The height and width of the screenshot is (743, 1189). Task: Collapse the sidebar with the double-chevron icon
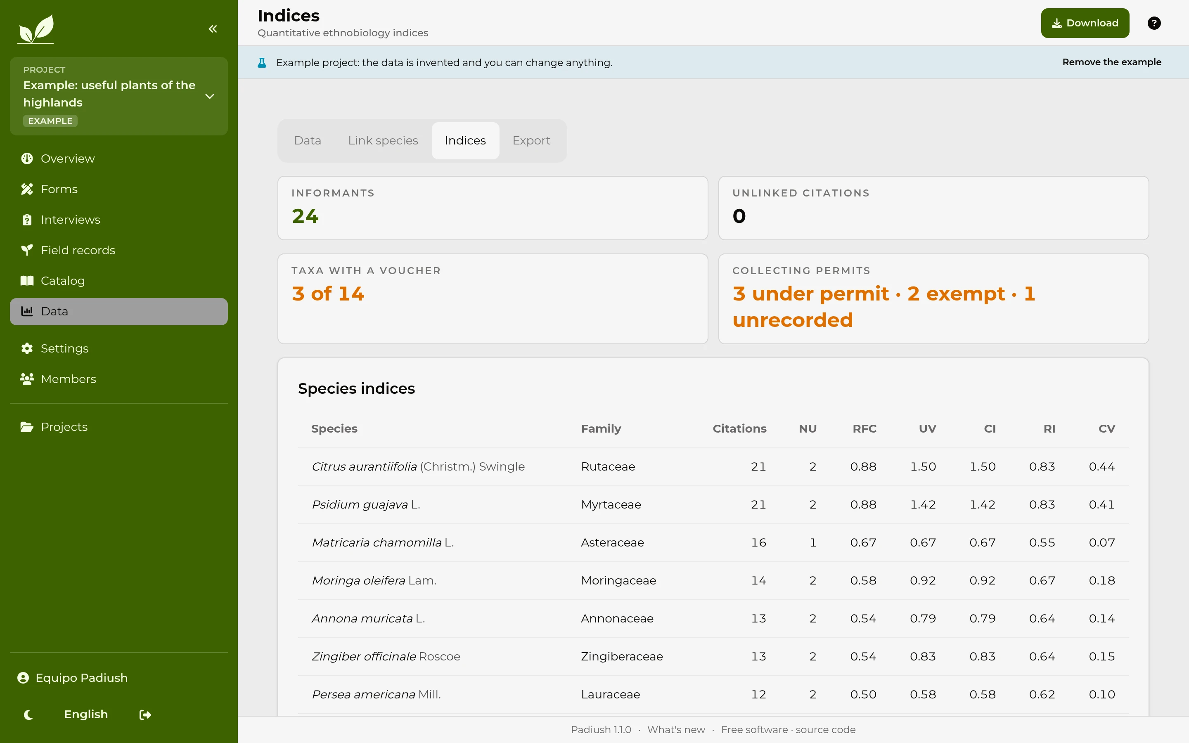pyautogui.click(x=213, y=29)
